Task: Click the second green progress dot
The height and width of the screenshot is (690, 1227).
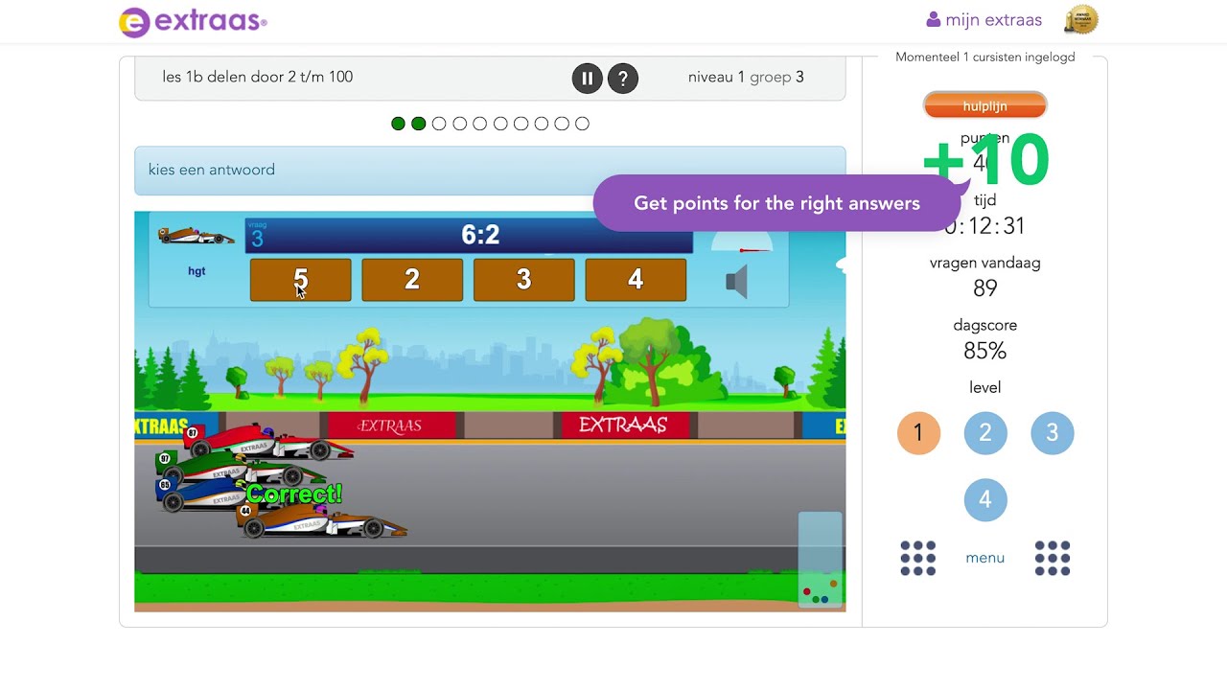Action: click(419, 124)
